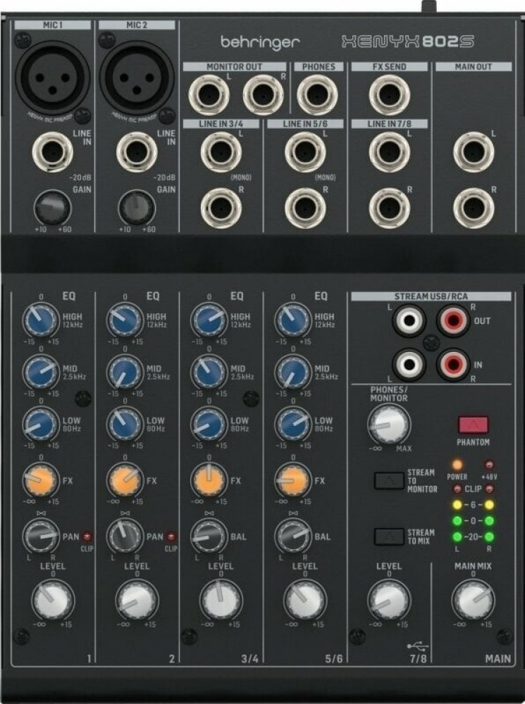525x704 pixels.
Task: Click the MIC 1 GAIN knob
Action: pos(52,208)
